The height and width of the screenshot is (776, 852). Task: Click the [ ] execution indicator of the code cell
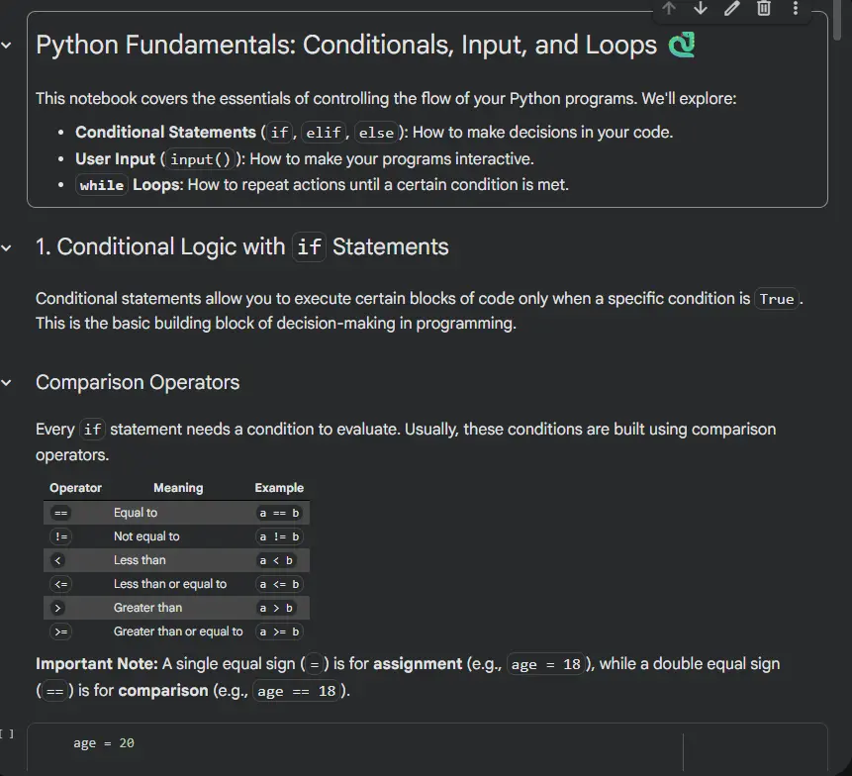pos(8,732)
